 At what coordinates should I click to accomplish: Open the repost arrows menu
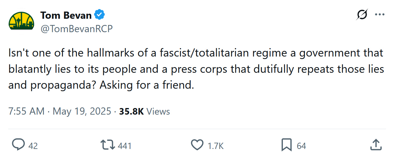coord(108,145)
